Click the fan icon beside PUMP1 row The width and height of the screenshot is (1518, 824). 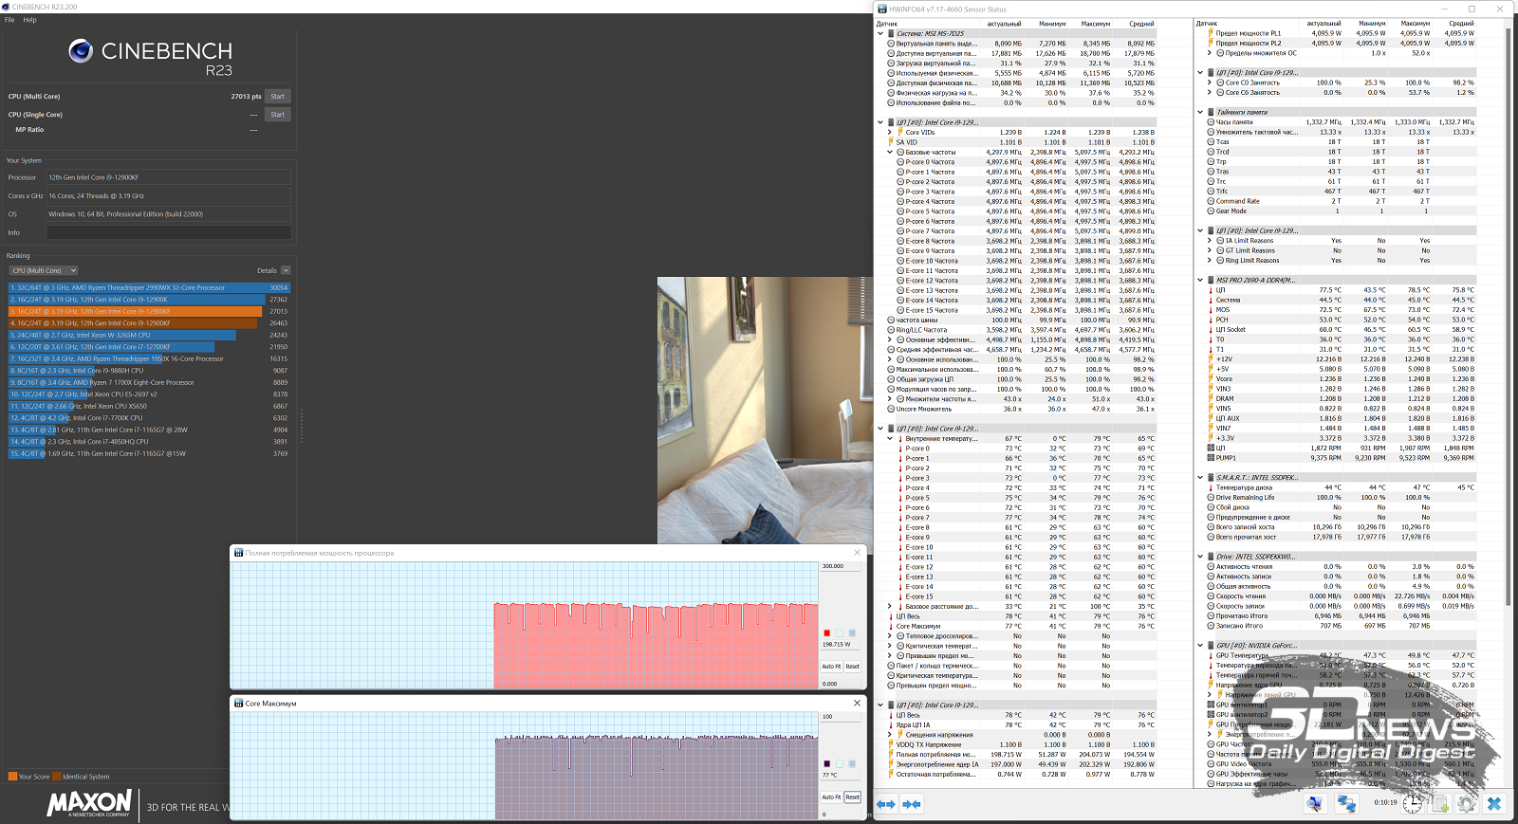1211,458
